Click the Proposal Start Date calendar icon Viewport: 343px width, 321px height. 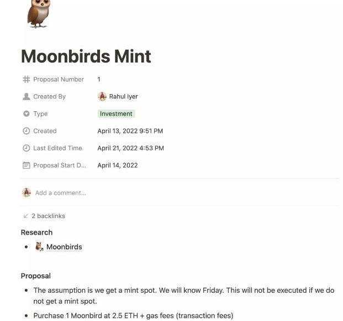pos(27,165)
